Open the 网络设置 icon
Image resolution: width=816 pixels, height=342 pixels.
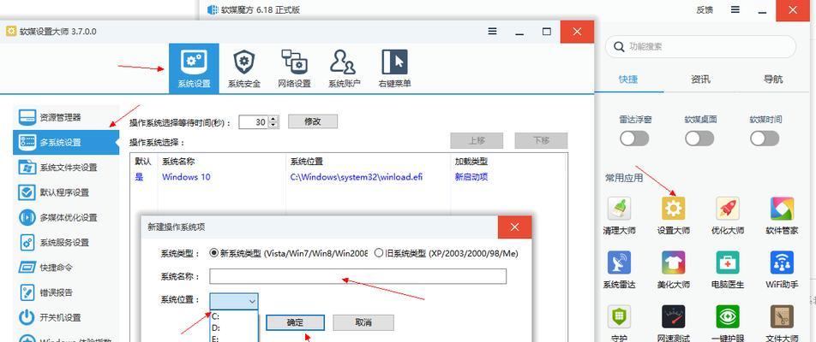coord(294,62)
